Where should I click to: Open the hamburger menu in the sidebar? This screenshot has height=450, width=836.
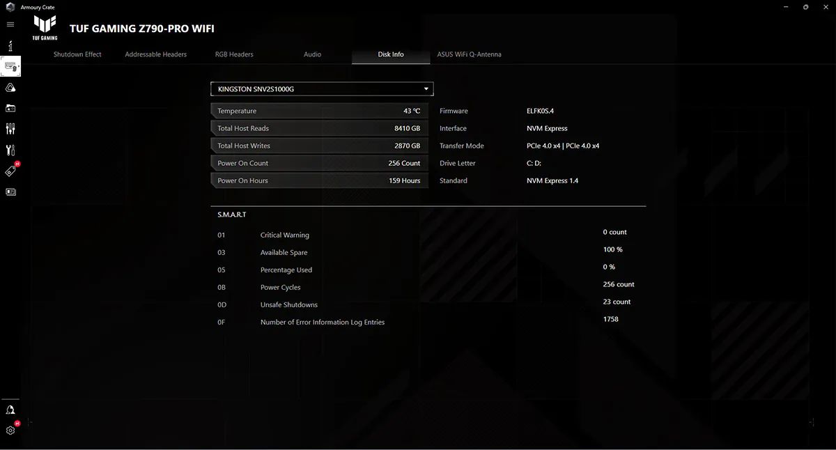[x=10, y=24]
